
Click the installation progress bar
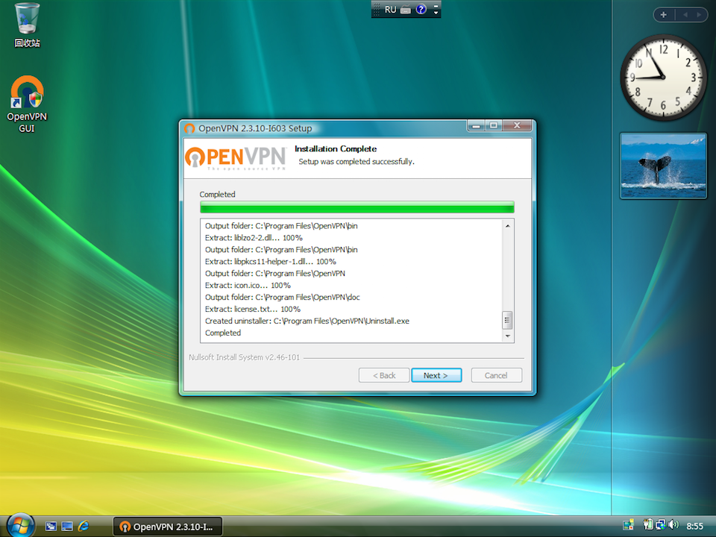pyautogui.click(x=357, y=207)
